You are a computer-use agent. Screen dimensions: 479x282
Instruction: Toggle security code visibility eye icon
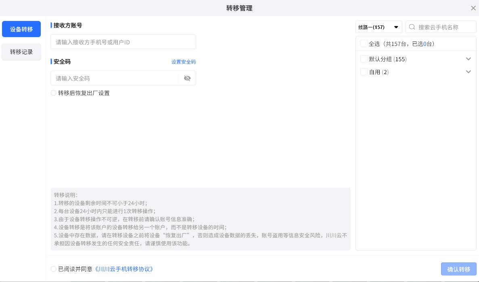pos(187,78)
